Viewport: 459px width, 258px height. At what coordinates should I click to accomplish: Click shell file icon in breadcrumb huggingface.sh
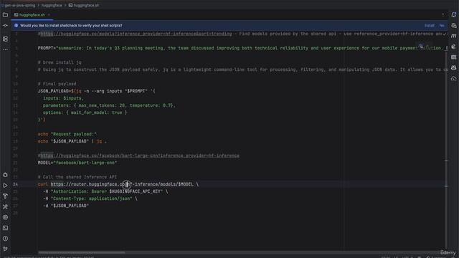[70, 5]
